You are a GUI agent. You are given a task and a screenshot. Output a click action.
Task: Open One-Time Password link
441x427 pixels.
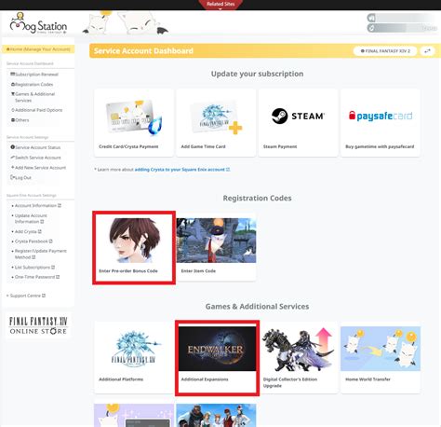click(x=37, y=277)
